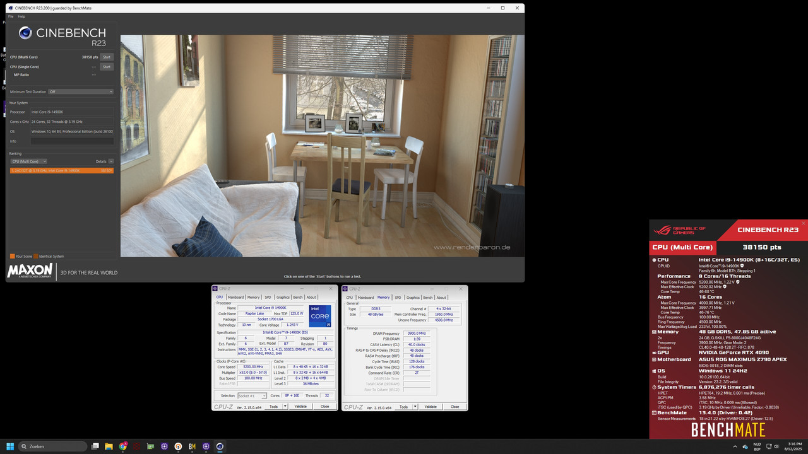Open BenchMate BM icon in taskbar
This screenshot has height=454, width=808.
tap(192, 446)
